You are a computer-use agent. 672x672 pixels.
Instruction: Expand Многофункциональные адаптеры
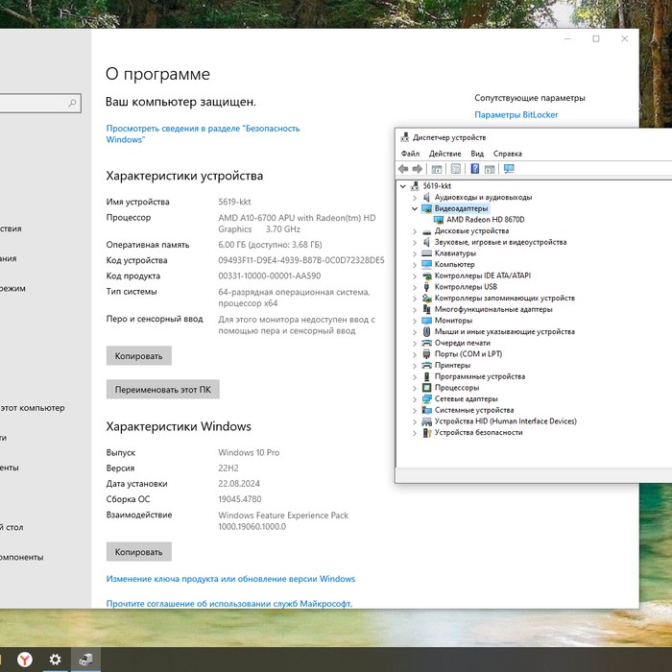pos(415,309)
